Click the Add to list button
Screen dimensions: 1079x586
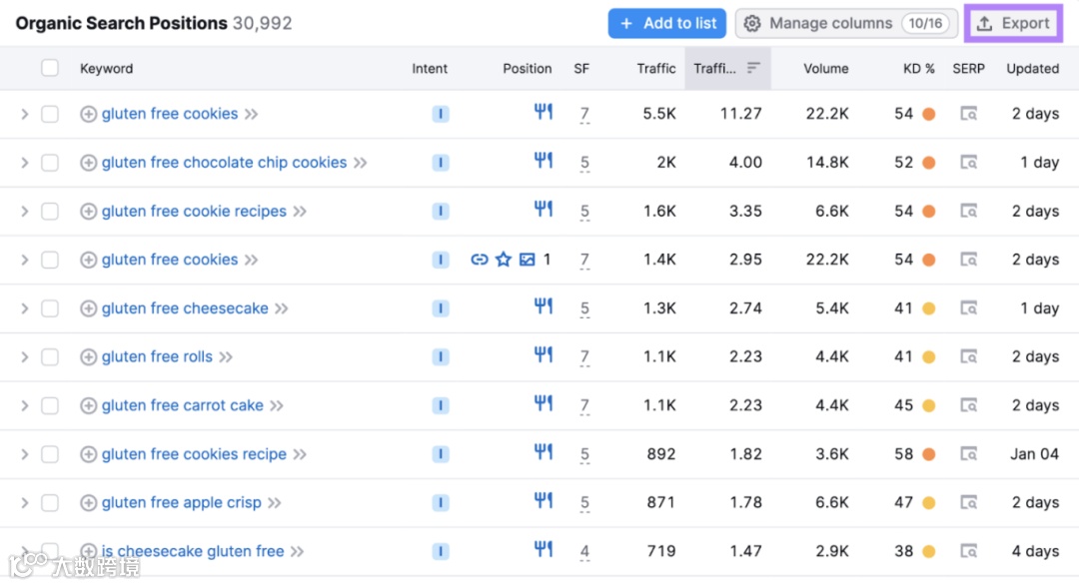(666, 23)
